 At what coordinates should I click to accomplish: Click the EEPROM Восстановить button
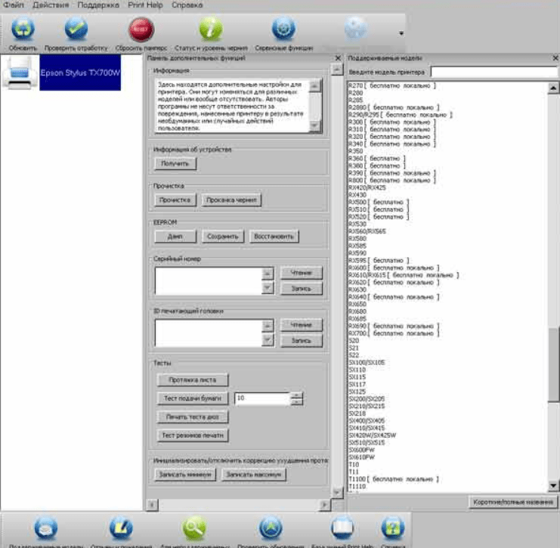(x=274, y=237)
